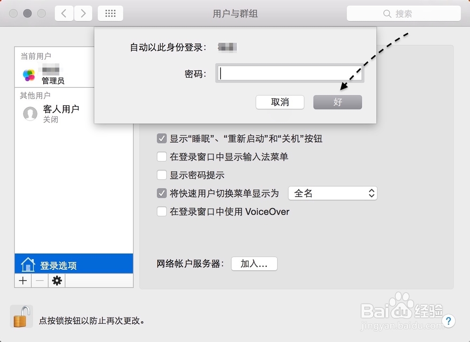Click the 取消 button
This screenshot has height=342, width=470.
(280, 102)
